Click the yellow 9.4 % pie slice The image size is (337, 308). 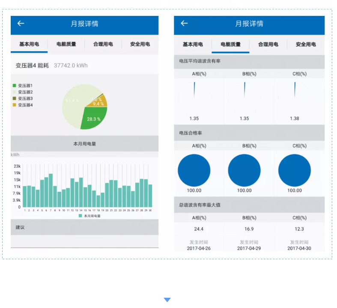tap(100, 102)
